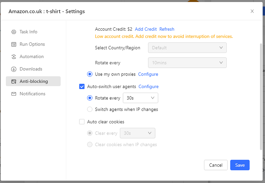This screenshot has height=183, width=265.
Task: Open the proxy 10mins rotation dropdown
Action: (187, 63)
